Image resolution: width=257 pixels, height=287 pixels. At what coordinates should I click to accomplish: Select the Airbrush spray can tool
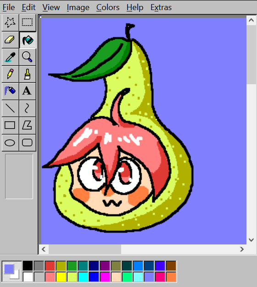(x=10, y=91)
